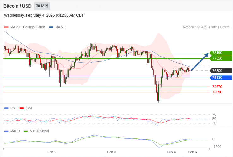233x157 pixels.
Task: Click the 77610 resistance price tag
Action: [221, 58]
